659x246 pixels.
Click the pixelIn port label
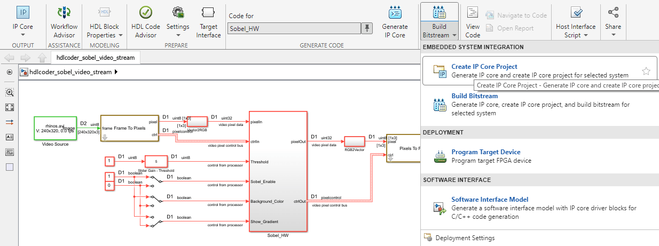(x=256, y=122)
